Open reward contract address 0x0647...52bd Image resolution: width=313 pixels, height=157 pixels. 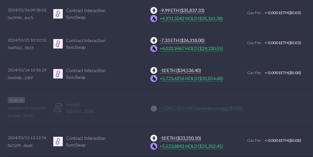pyautogui.click(x=80, y=111)
